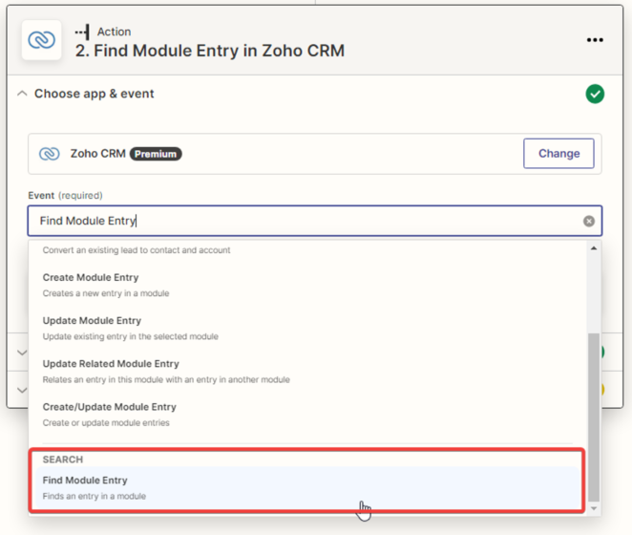Choose the Update Related Module Entry option
This screenshot has width=632, height=535.
coord(308,372)
